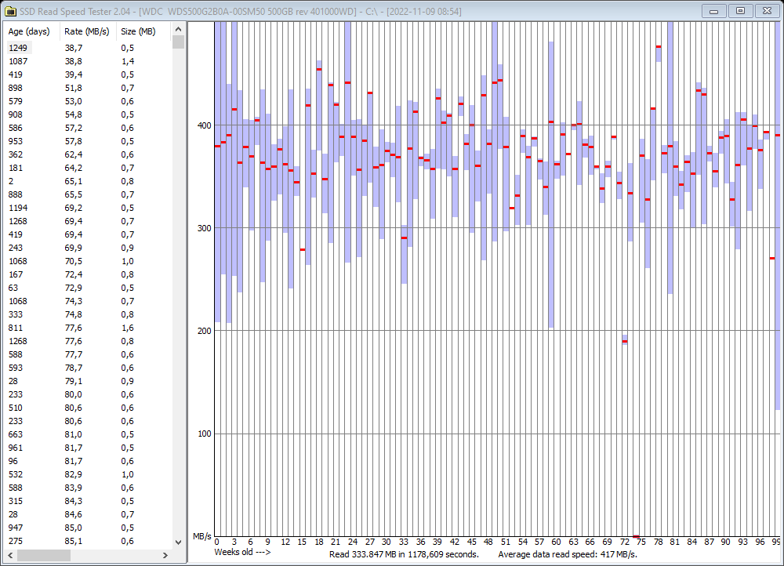Select the row with age 96 days
Viewport: 784px width, 566px height.
click(88, 461)
